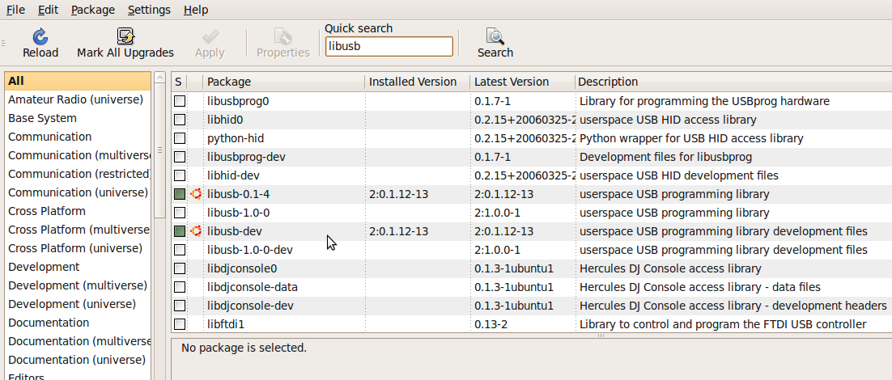Mark the libdjconsole-dev status checkbox
892x380 pixels.
(x=180, y=306)
